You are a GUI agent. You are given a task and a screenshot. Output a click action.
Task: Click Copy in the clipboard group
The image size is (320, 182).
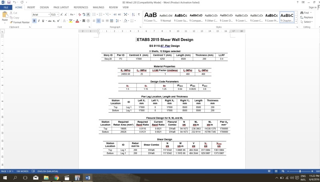(14, 18)
